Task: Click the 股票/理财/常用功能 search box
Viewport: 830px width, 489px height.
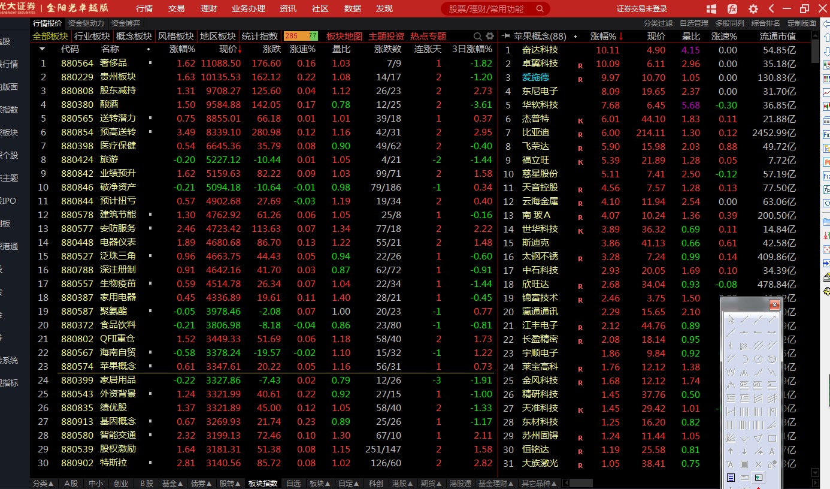Action: [495, 8]
